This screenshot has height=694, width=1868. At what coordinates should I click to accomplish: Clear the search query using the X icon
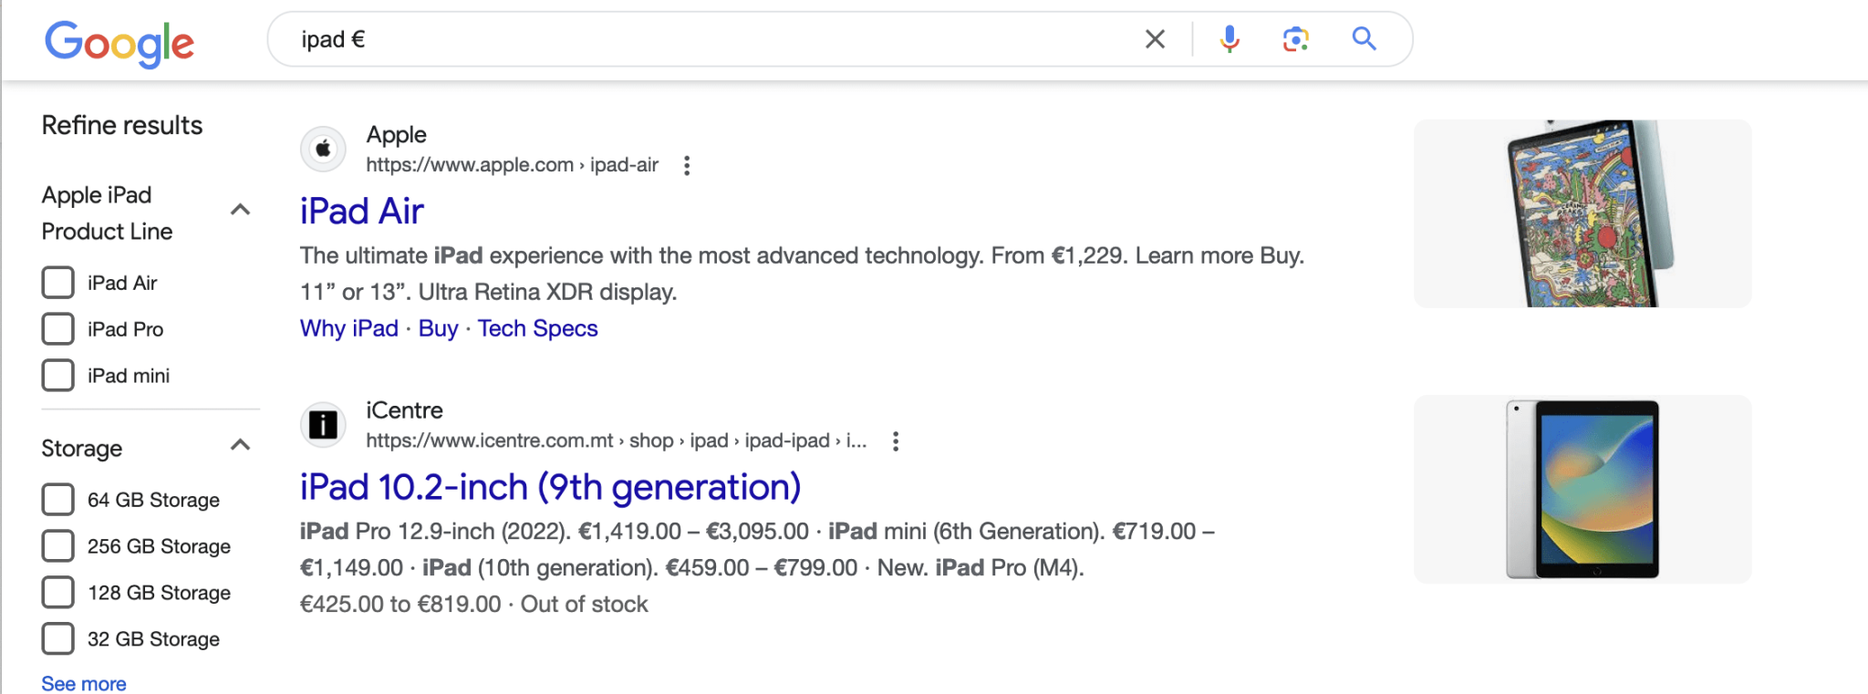click(1155, 39)
